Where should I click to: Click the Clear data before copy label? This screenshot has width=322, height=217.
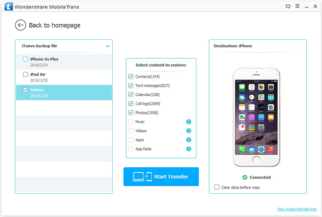(x=241, y=187)
